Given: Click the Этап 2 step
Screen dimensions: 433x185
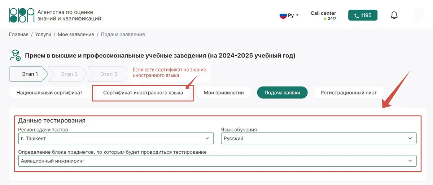Looking at the screenshot, I should (69, 74).
